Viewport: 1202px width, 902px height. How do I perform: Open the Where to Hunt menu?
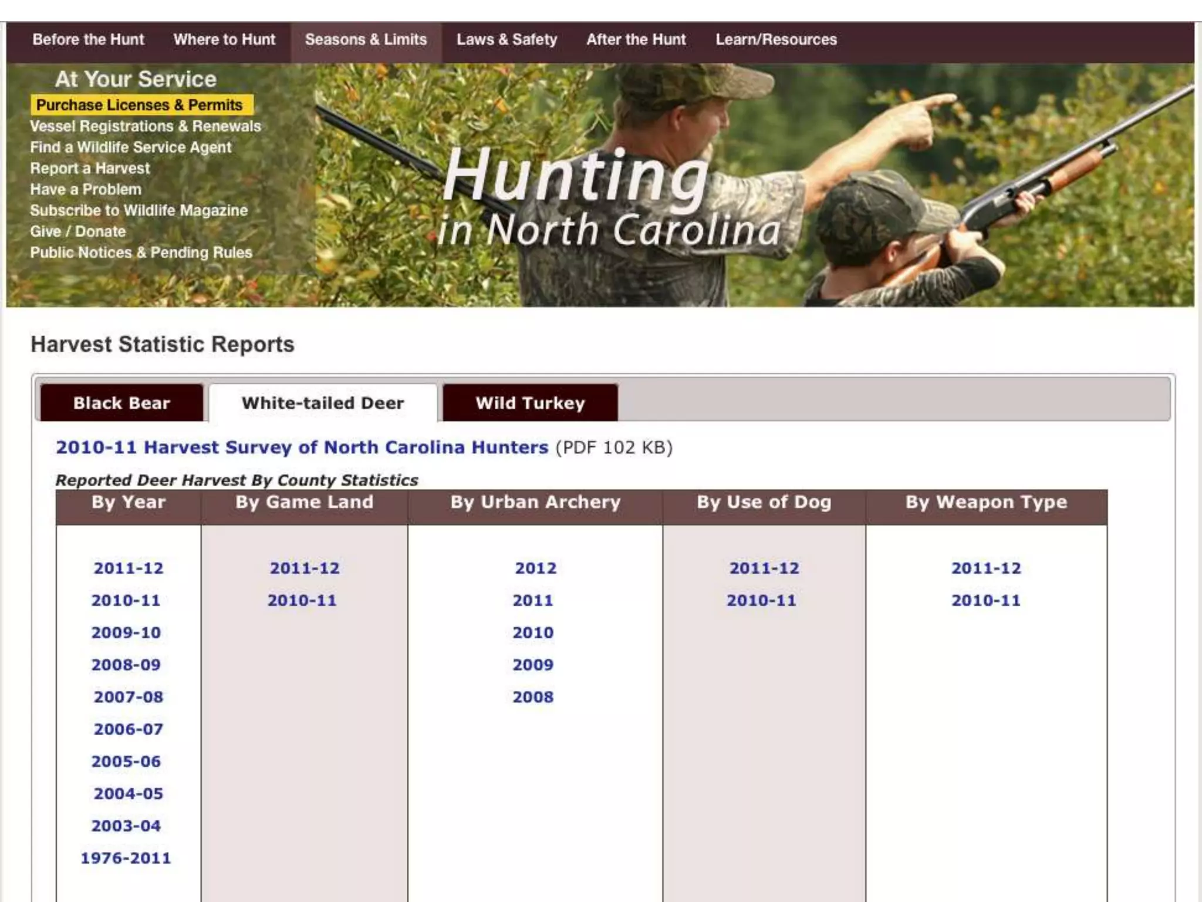[x=224, y=39]
